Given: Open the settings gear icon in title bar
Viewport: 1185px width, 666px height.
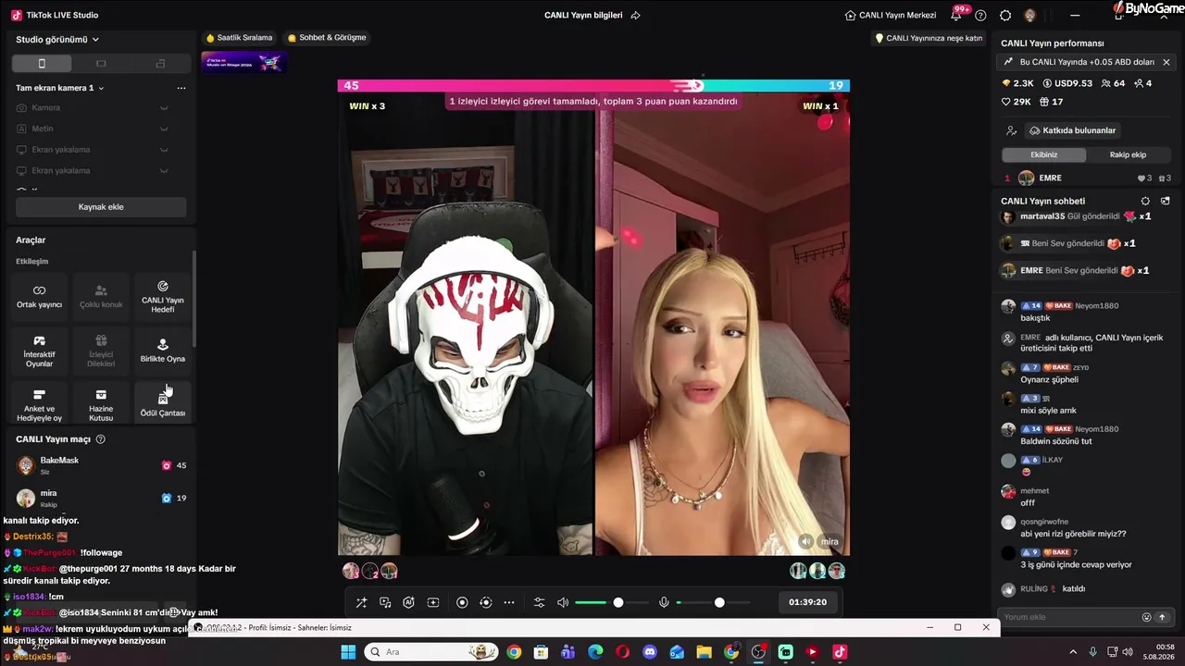Looking at the screenshot, I should (1005, 16).
